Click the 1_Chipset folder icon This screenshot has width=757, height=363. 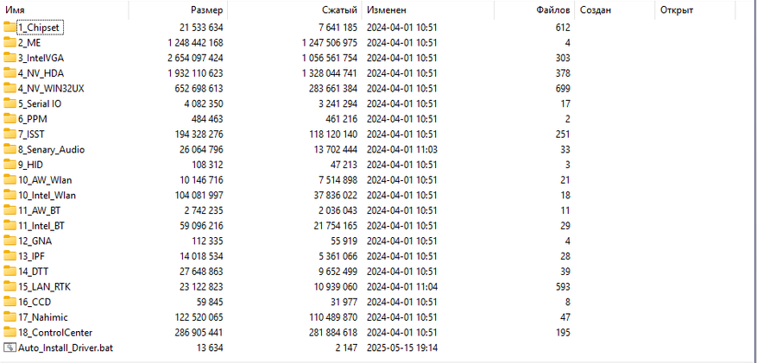[x=9, y=27]
